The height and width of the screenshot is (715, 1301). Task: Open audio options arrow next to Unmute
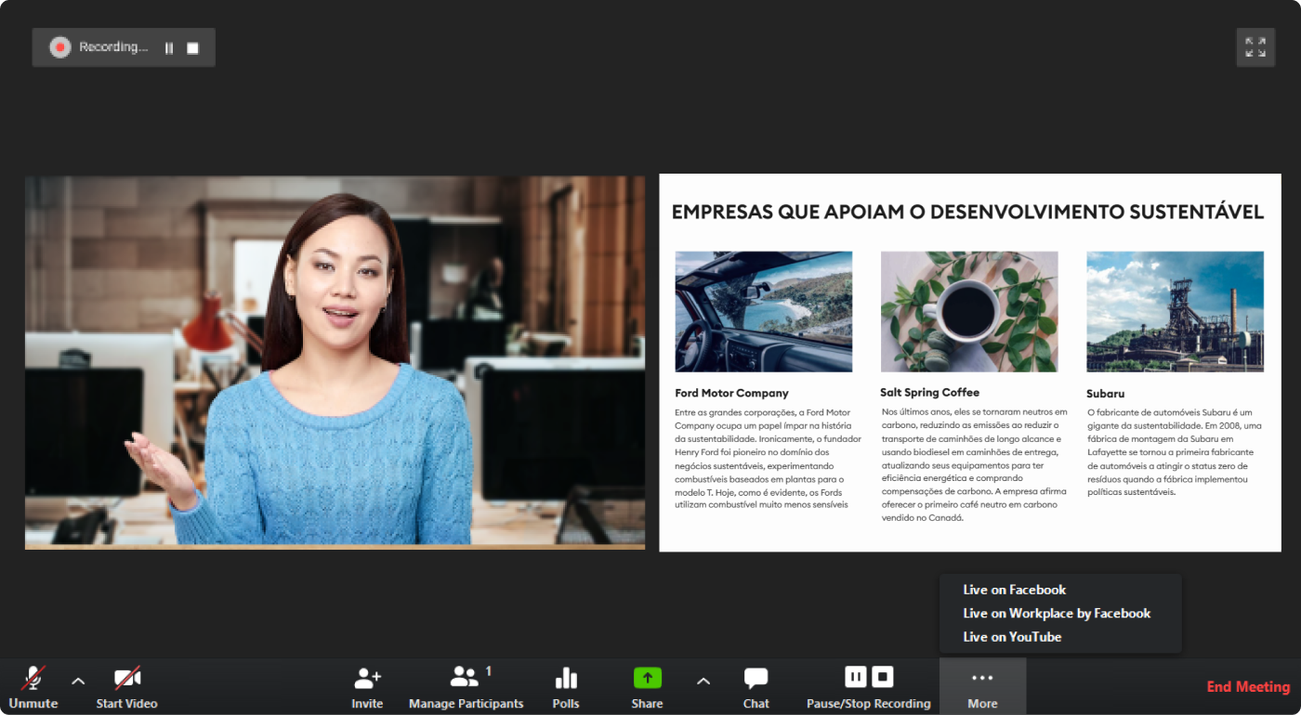(78, 682)
